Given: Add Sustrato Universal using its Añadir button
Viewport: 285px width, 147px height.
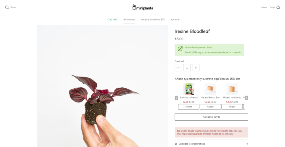Looking at the screenshot, I should point(189,107).
